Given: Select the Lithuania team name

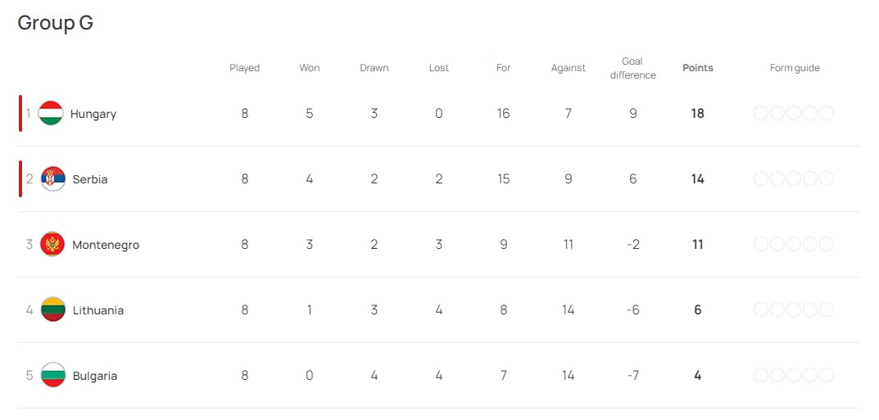Looking at the screenshot, I should [x=98, y=310].
